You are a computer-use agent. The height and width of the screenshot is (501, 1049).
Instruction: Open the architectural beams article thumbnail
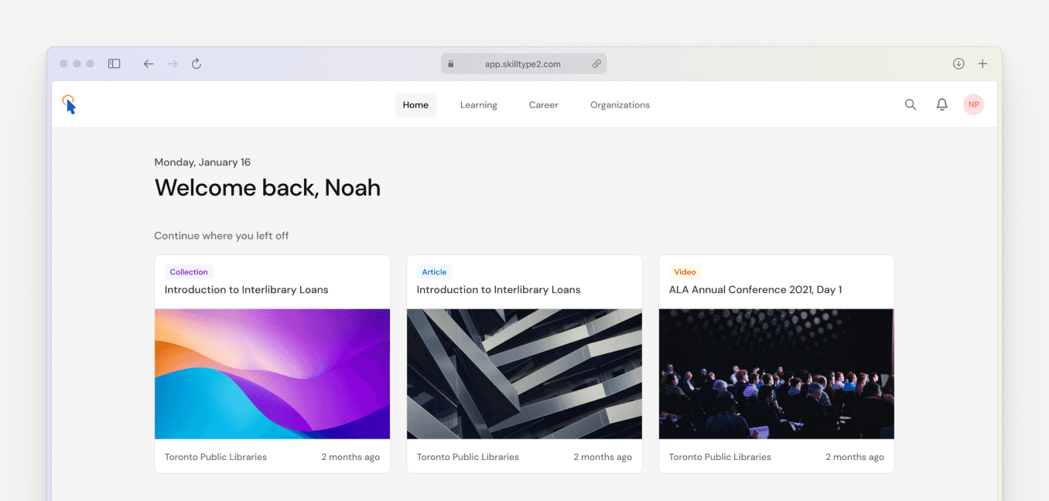524,374
